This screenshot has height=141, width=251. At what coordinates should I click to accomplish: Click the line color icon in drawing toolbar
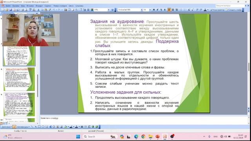(x=71, y=127)
